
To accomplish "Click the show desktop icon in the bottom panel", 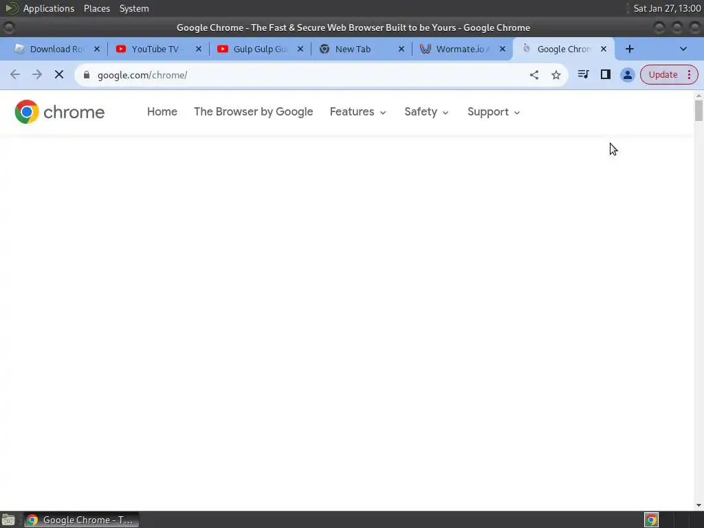I will click(8, 520).
